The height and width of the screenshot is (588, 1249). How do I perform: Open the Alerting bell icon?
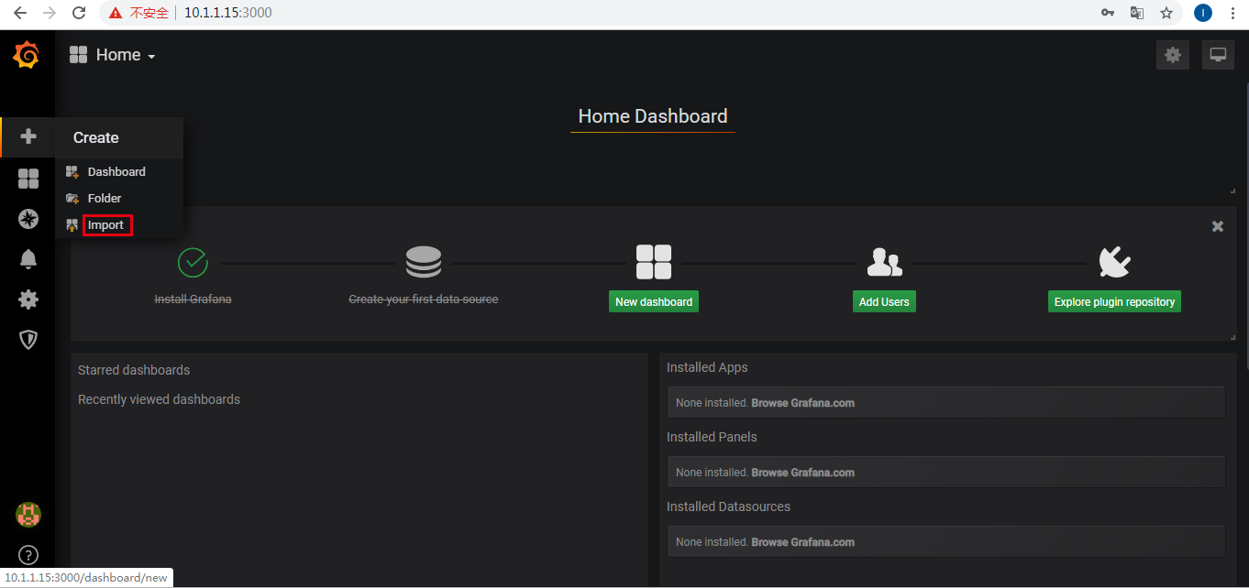click(28, 259)
